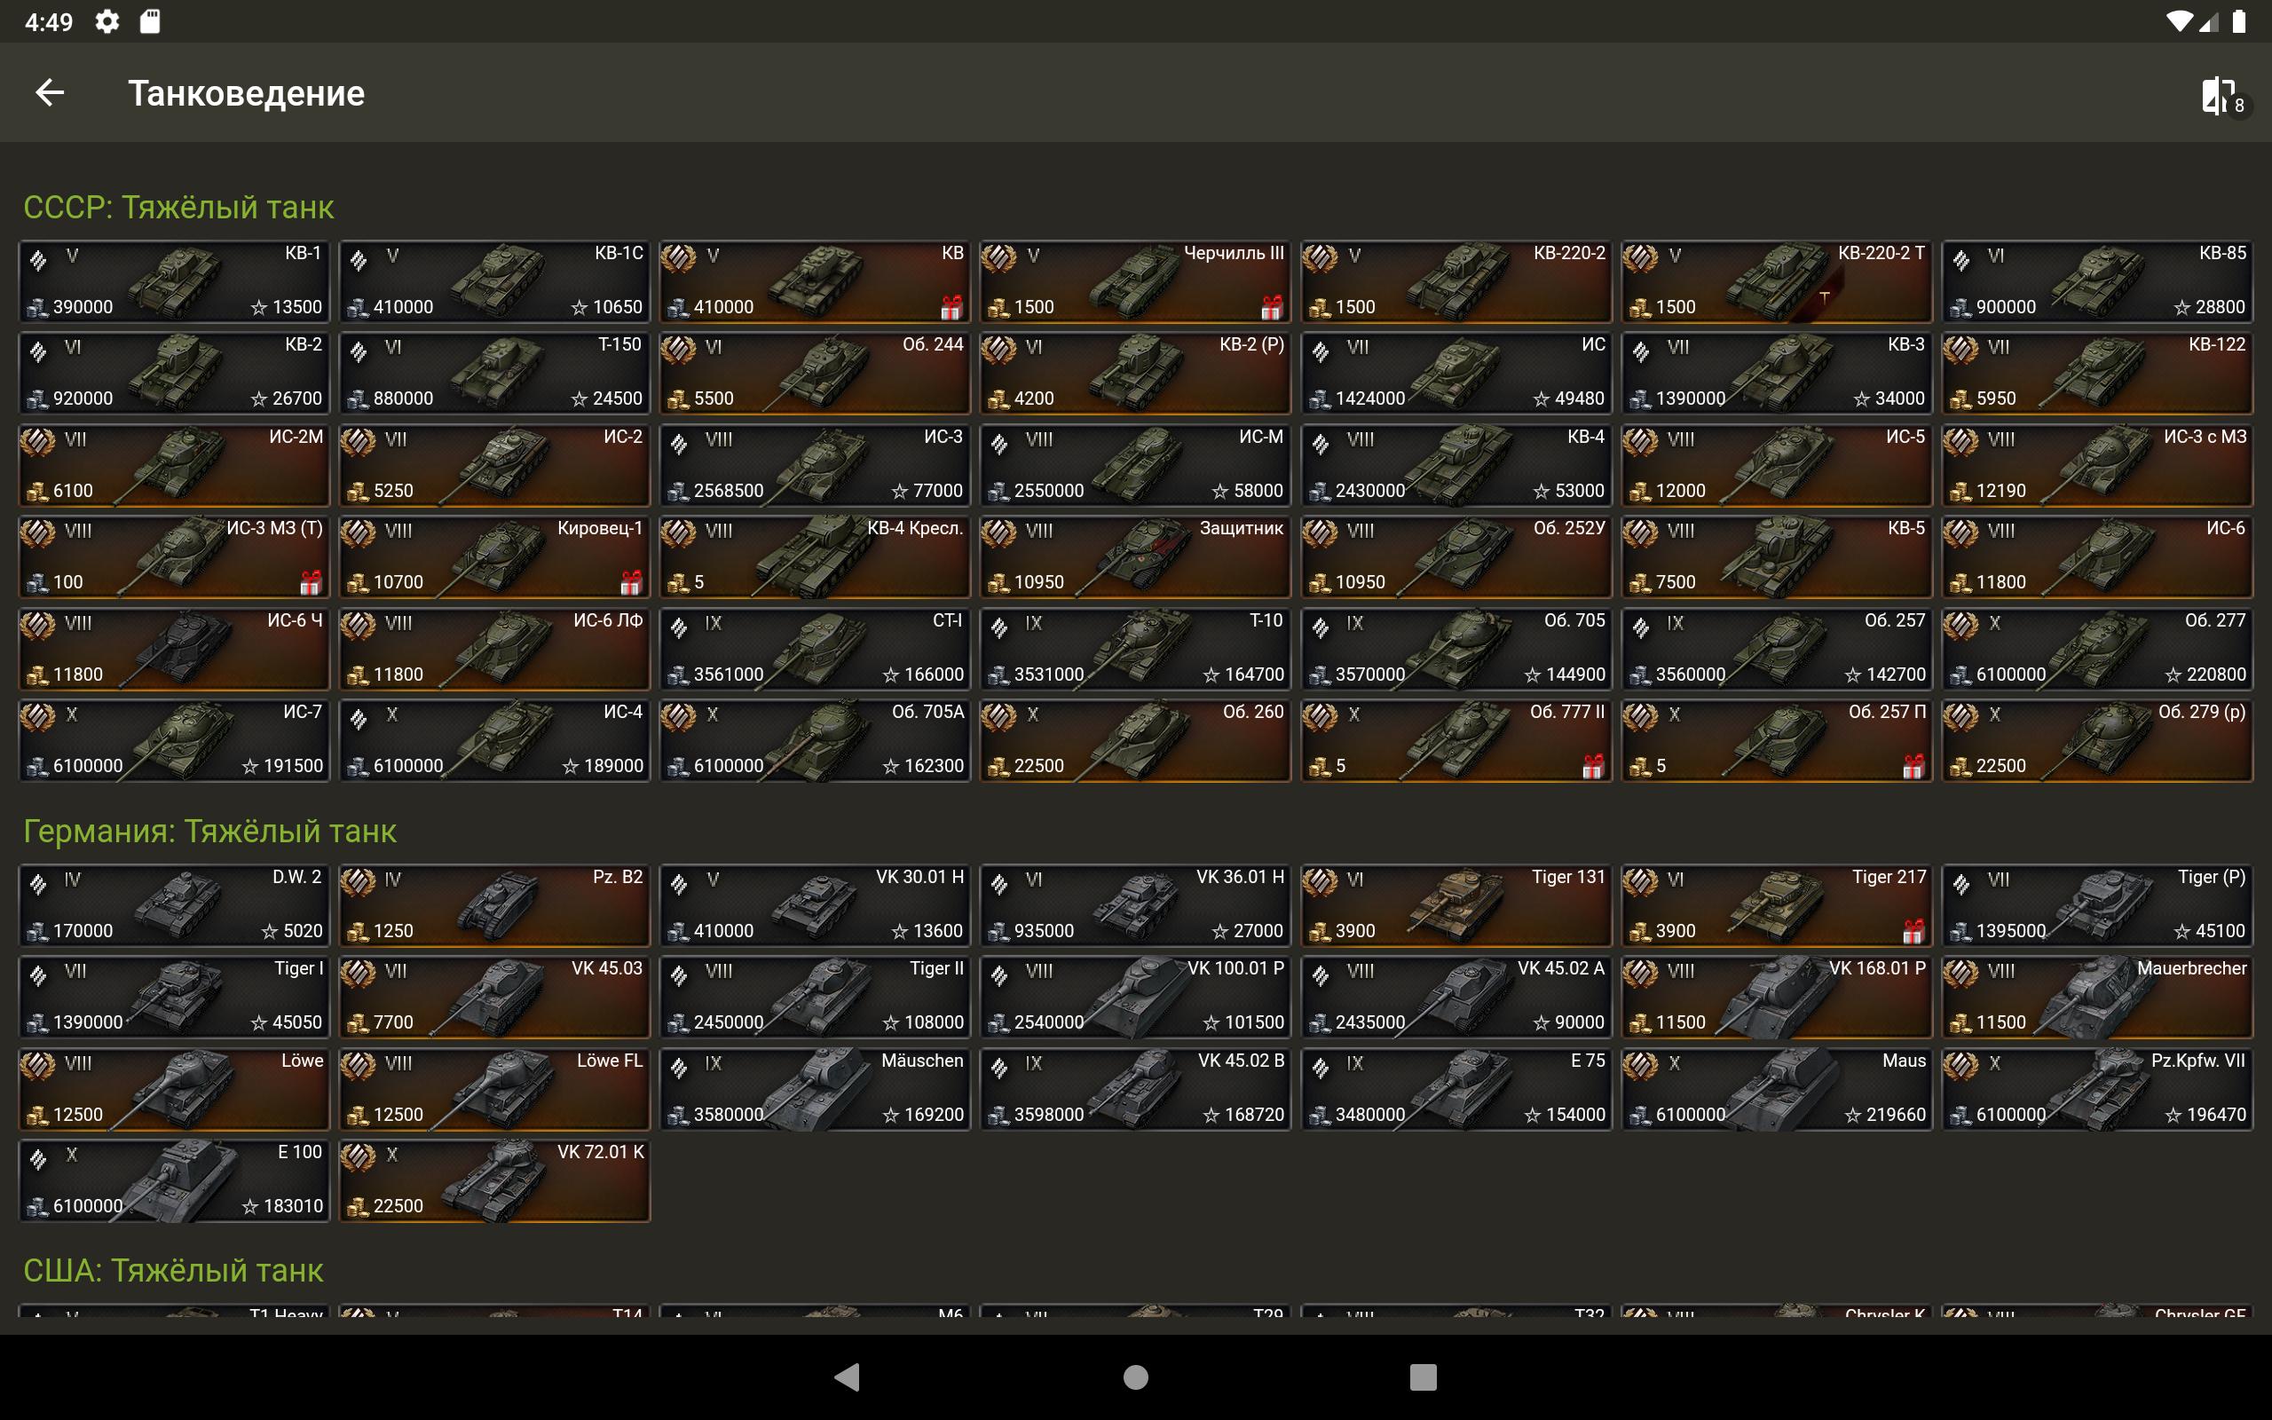Select the Об. 277 tank card
The width and height of the screenshot is (2272, 1420).
[x=2097, y=649]
